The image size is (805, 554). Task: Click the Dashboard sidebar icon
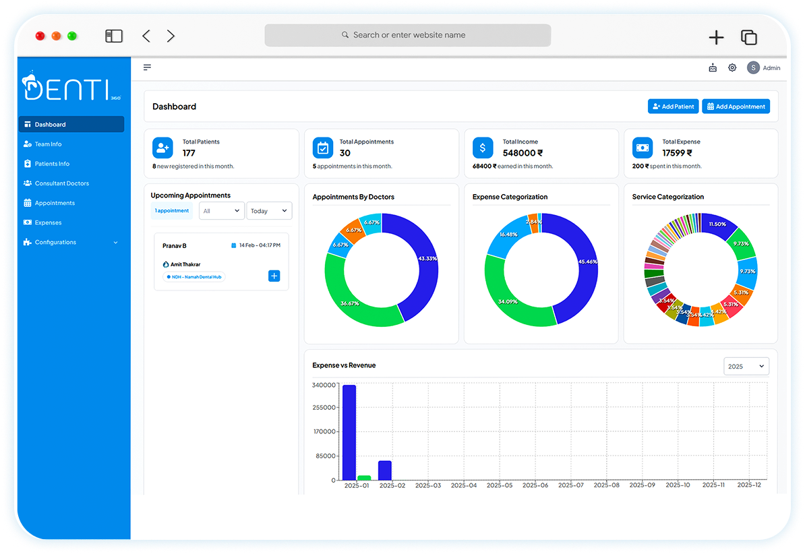27,124
